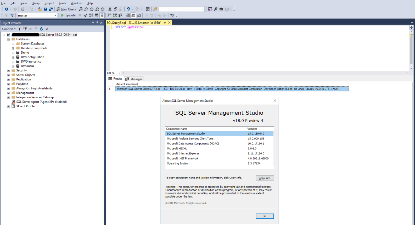
Task: Pin the Object Explorer panel
Action: (97, 23)
